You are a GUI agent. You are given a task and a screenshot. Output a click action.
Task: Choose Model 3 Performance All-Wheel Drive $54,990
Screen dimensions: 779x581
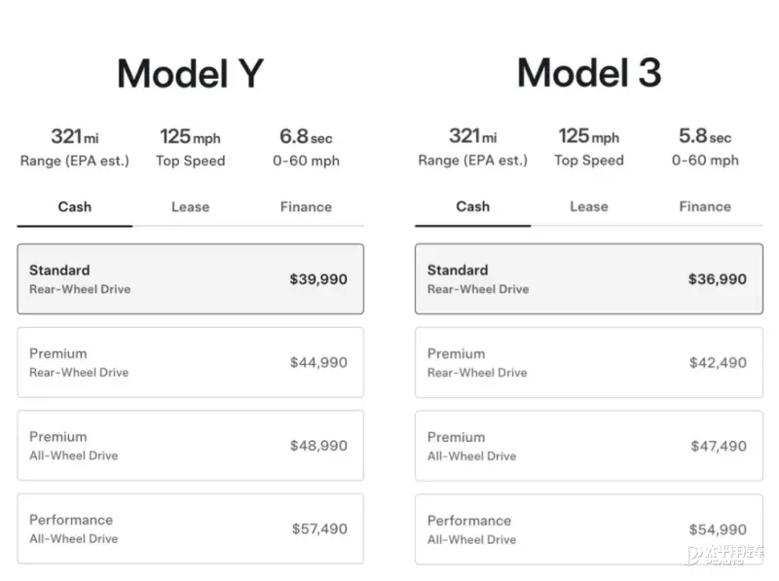point(589,528)
